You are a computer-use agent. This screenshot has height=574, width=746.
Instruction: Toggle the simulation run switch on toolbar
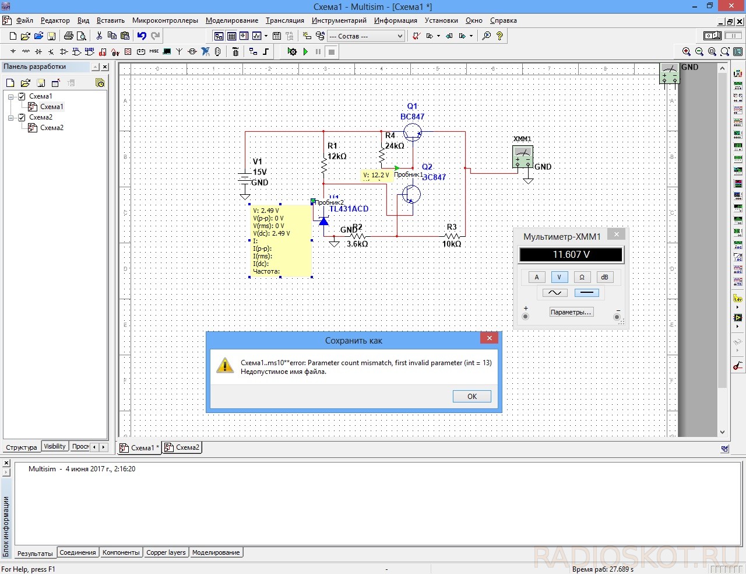(713, 36)
